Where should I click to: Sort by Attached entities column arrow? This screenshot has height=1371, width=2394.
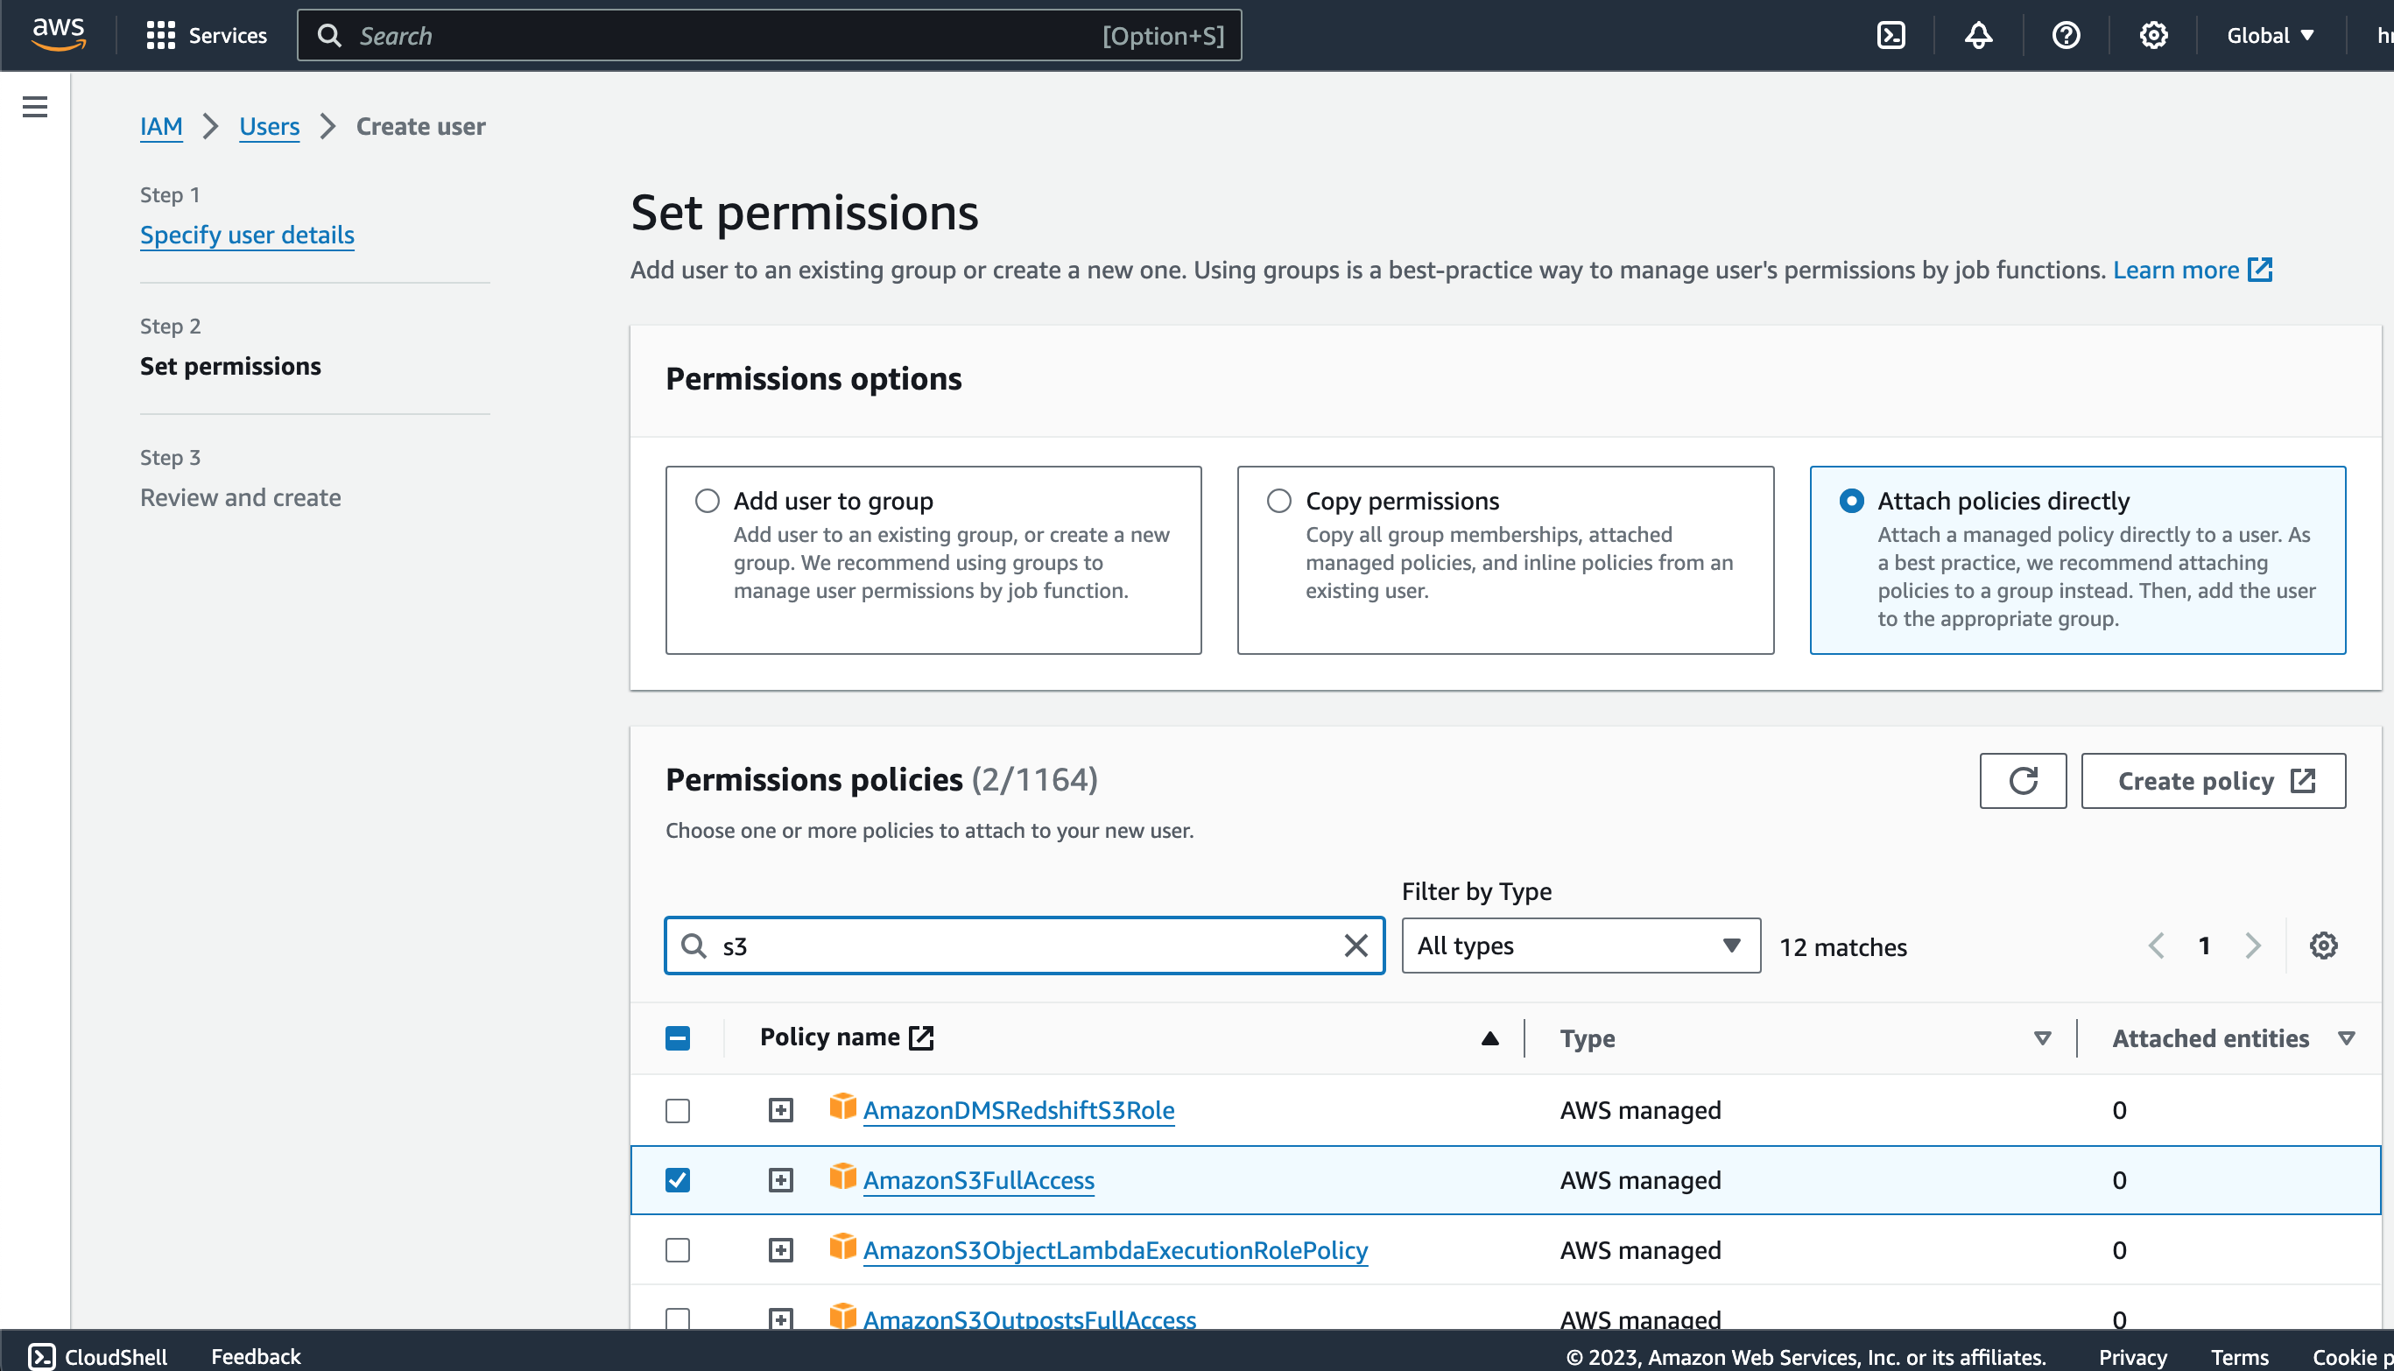(2346, 1038)
